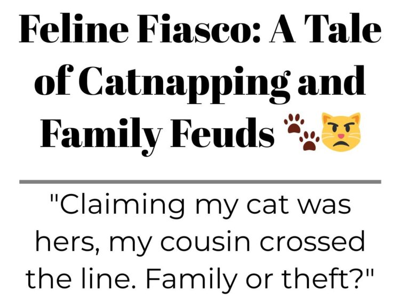Click the lower brown paw print
Screen dimensions: 400x300
309,141
